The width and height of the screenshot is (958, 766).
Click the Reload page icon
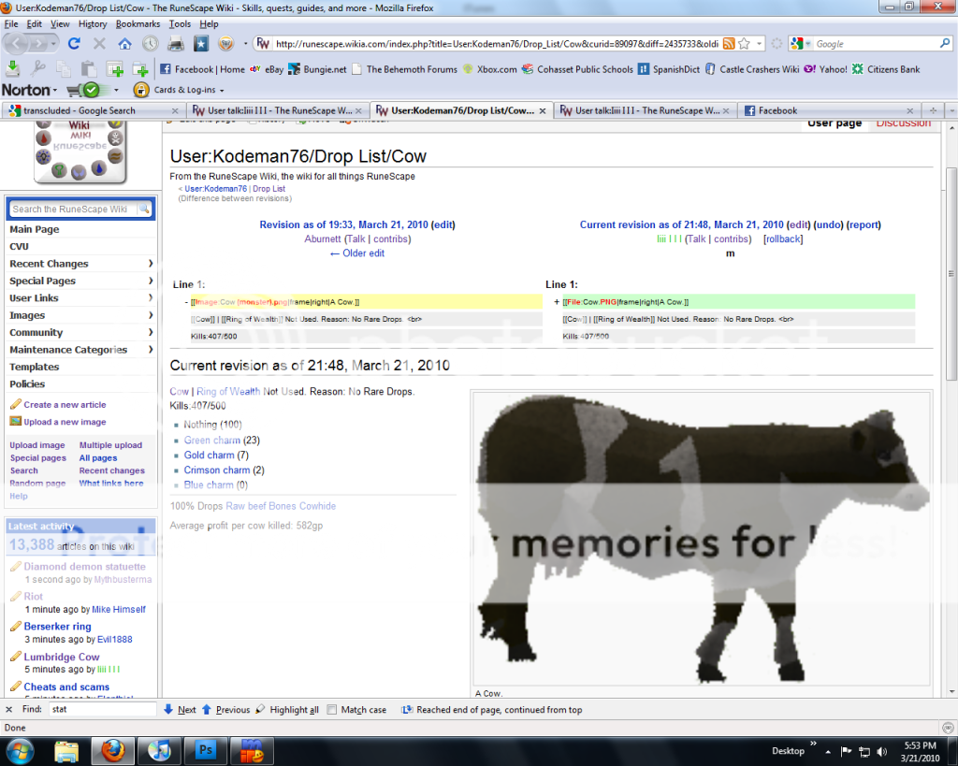pyautogui.click(x=74, y=44)
